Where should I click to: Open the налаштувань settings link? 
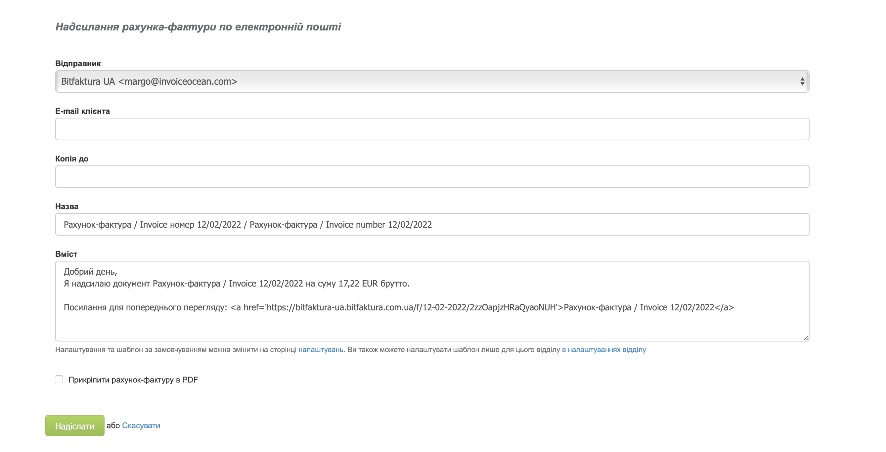pyautogui.click(x=321, y=349)
